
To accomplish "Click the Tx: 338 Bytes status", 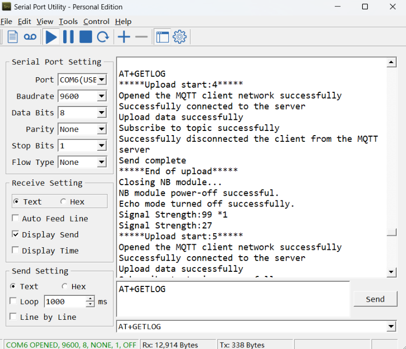I will (x=242, y=345).
